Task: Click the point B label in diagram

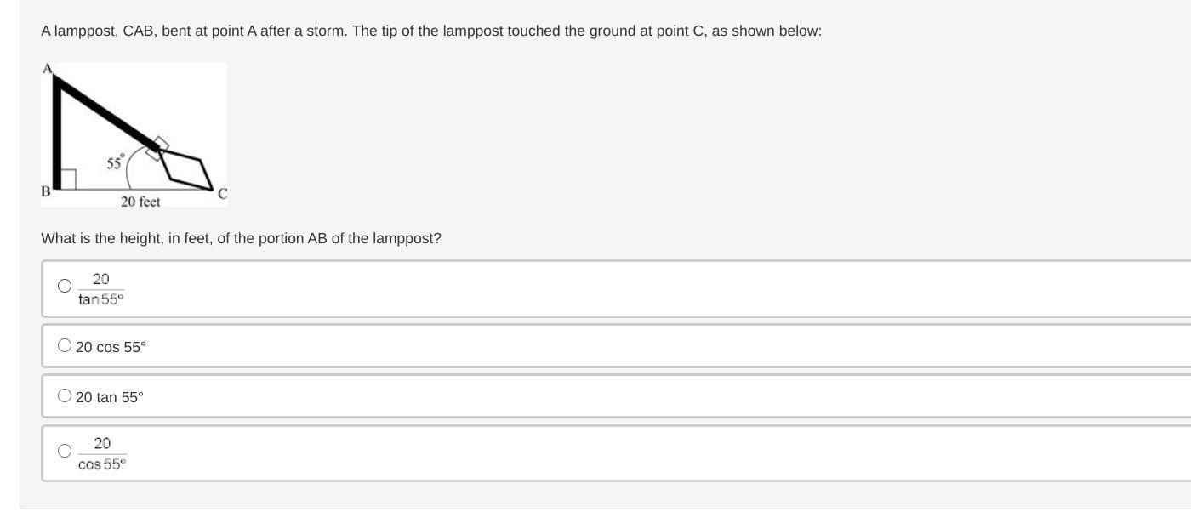Action: pyautogui.click(x=46, y=191)
